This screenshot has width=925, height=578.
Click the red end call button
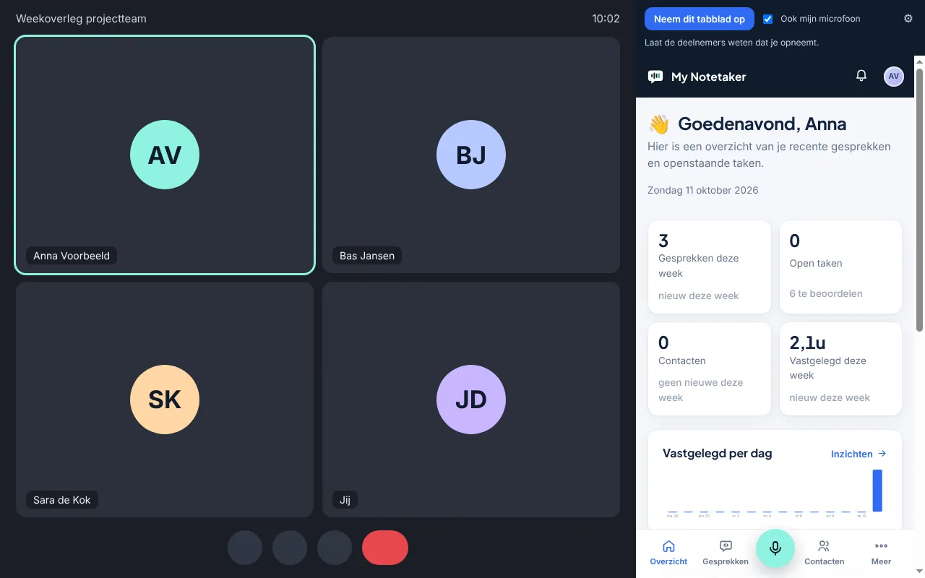(x=385, y=548)
